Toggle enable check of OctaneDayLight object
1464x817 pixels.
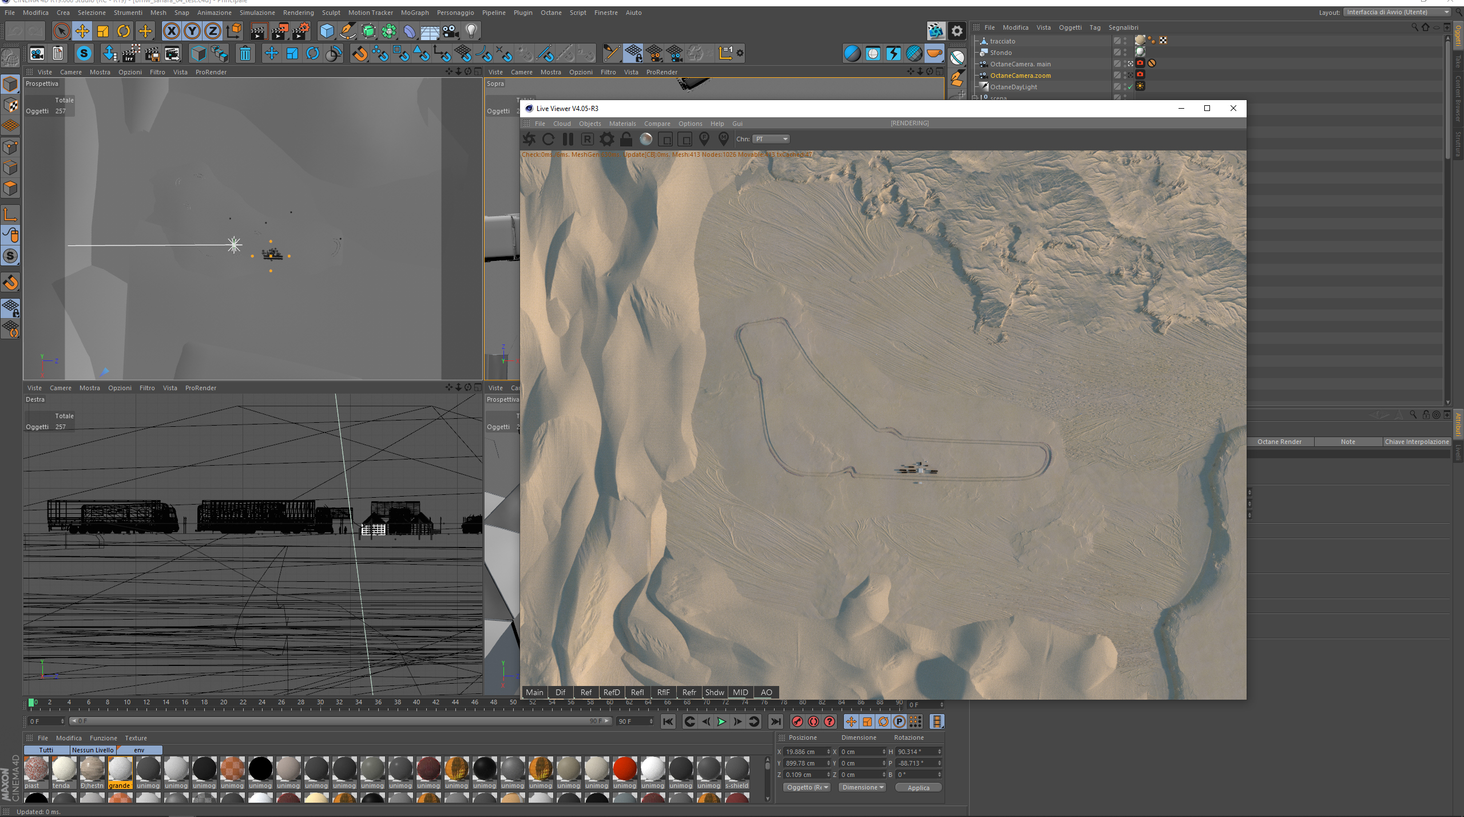click(x=1130, y=87)
